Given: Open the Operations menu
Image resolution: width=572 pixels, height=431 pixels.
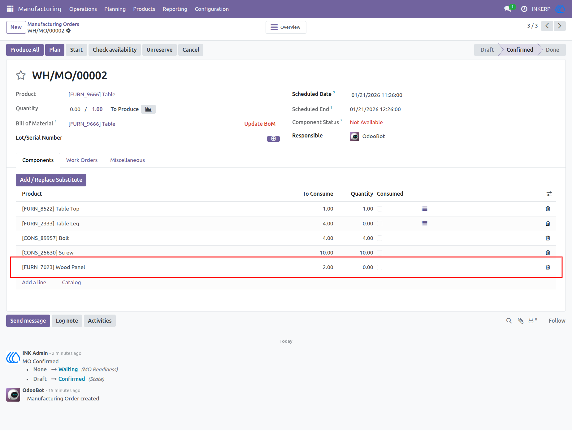Looking at the screenshot, I should point(83,9).
